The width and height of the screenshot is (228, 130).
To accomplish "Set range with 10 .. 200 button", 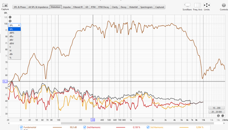I will [217, 108].
